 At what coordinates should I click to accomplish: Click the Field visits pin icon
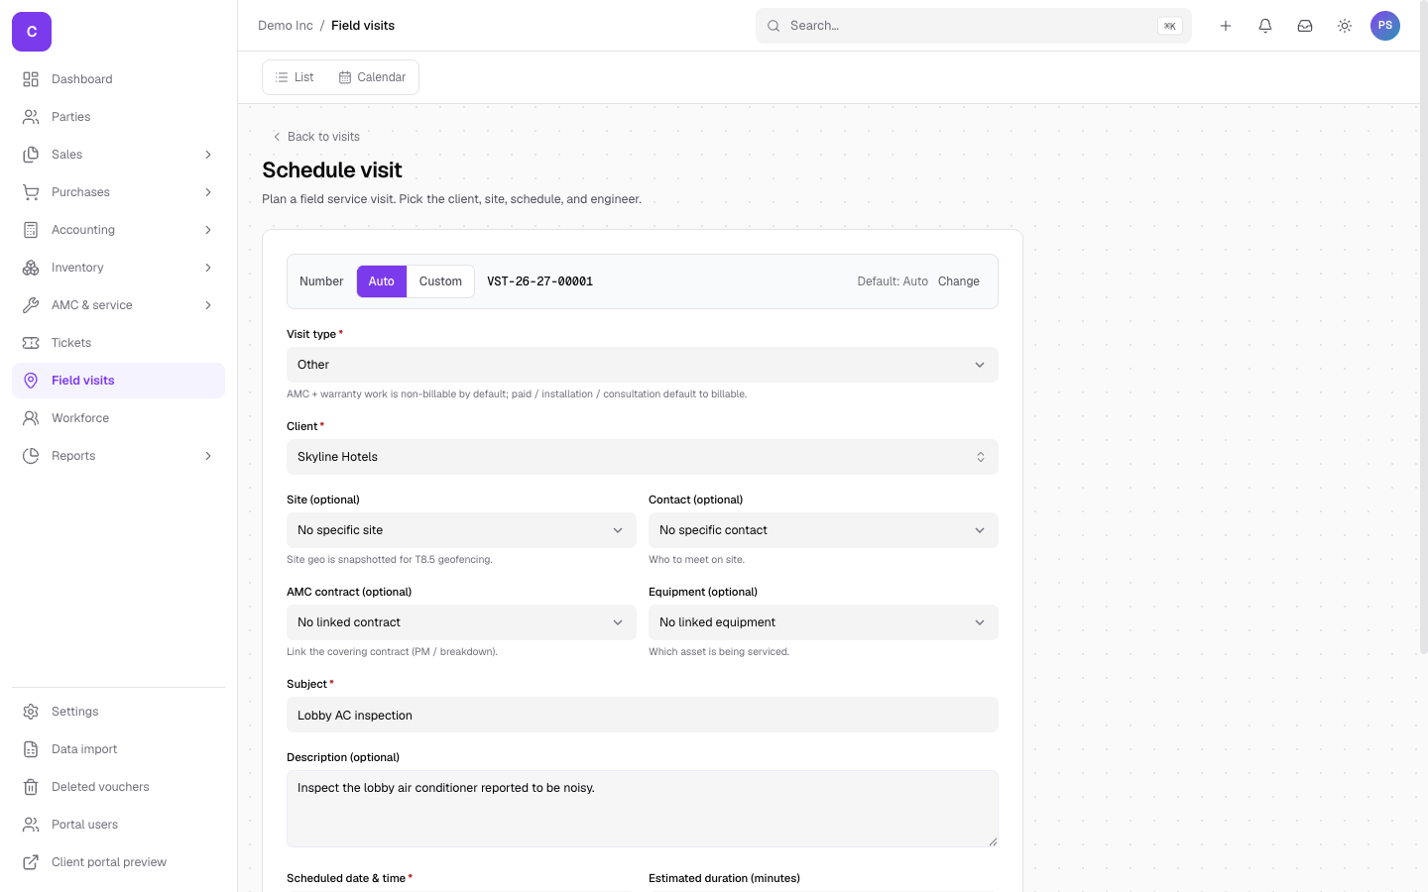click(x=31, y=381)
